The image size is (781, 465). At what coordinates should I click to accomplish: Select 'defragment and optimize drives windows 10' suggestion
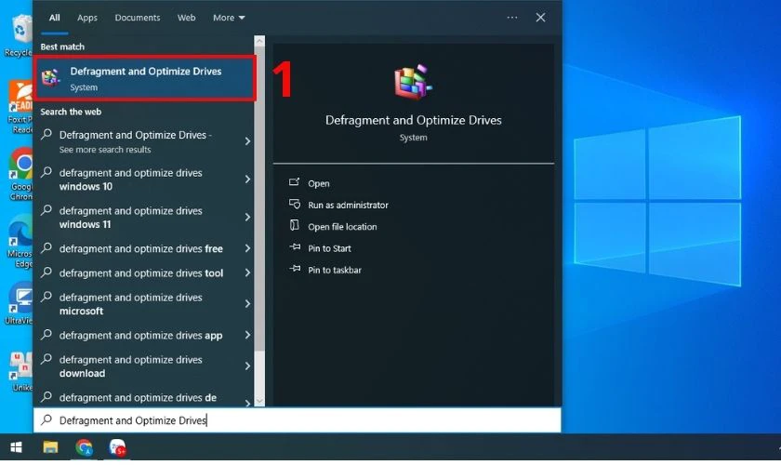coord(144,179)
